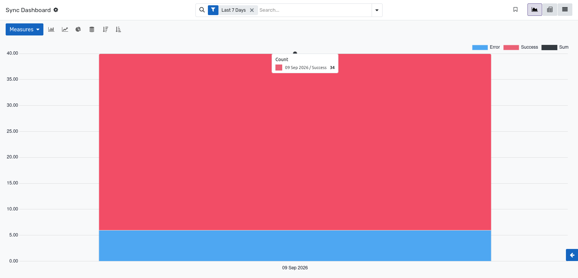This screenshot has width=578, height=278.
Task: Open the Measures dropdown
Action: click(x=25, y=29)
